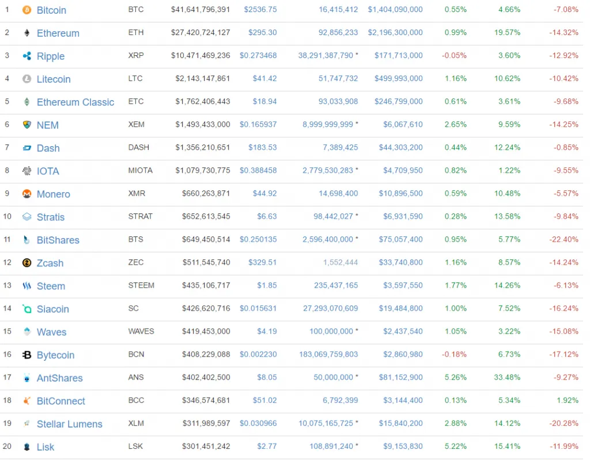The width and height of the screenshot is (590, 462).
Task: Open the Bitcoin coin page link
Action: point(51,10)
